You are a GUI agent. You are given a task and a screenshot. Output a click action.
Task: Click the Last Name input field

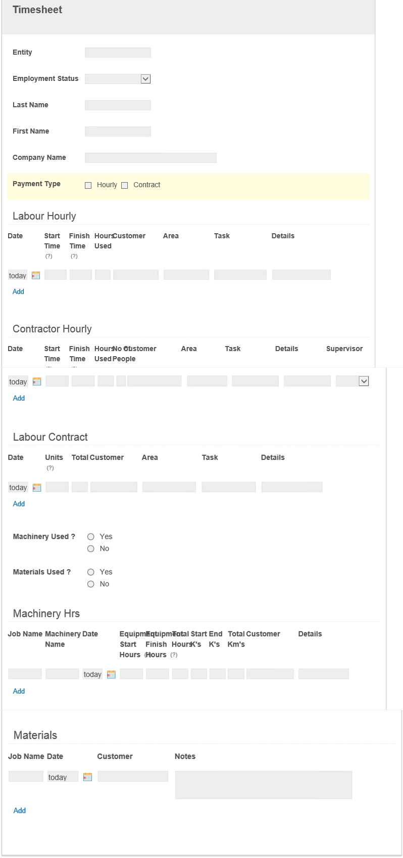pos(118,105)
